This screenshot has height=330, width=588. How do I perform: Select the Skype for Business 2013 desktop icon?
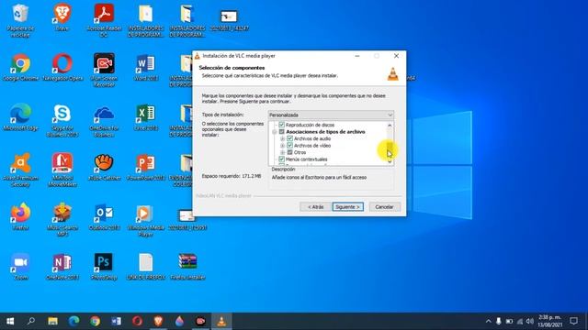(x=62, y=120)
